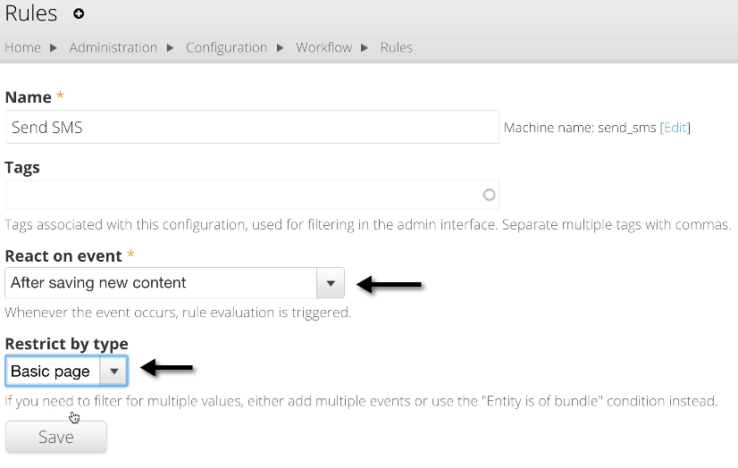Click the React on event dropdown arrow
The image size is (738, 468).
click(x=330, y=283)
